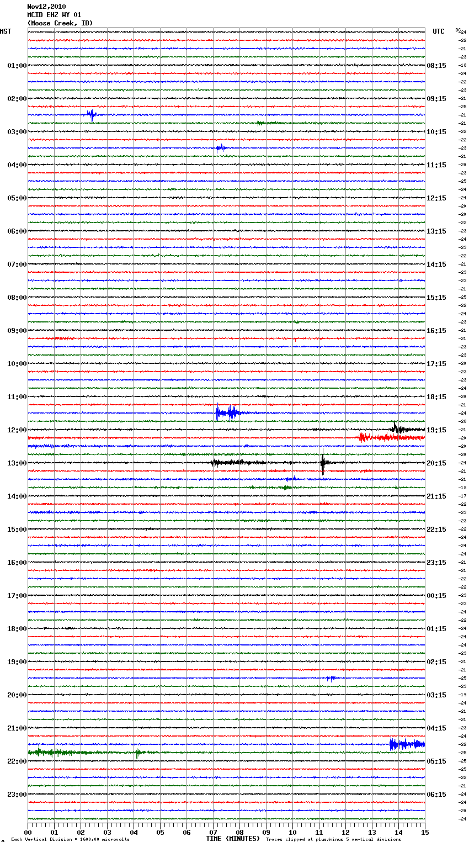Select the 09:15 UTC time label

click(436, 99)
